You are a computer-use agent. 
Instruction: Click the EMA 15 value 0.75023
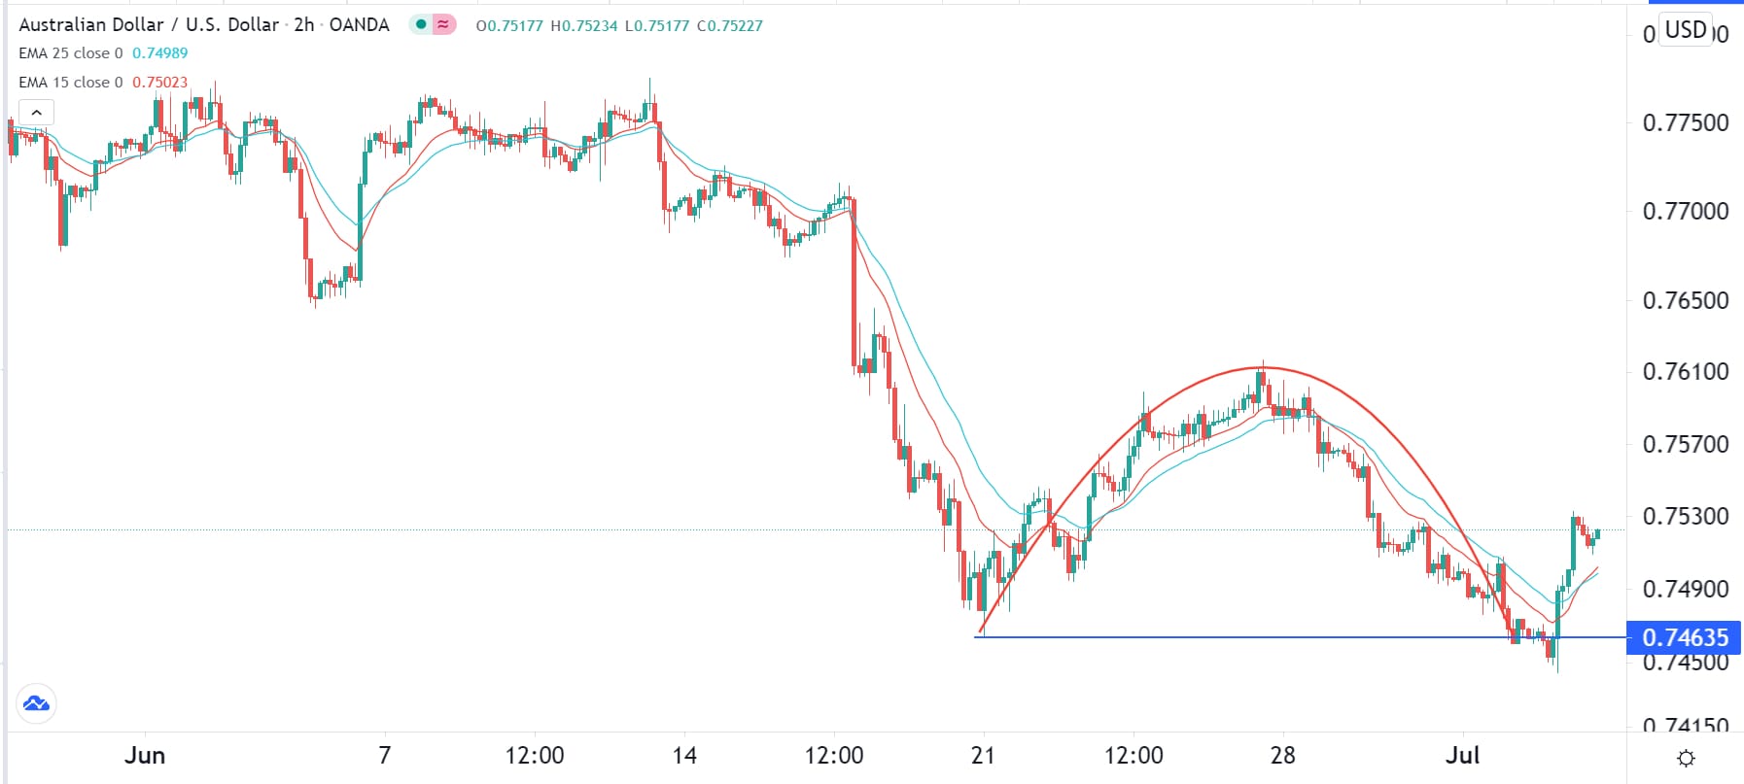[160, 83]
